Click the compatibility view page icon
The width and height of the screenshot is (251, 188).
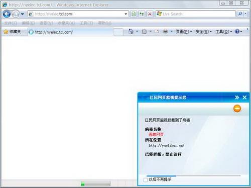pyautogui.click(x=134, y=14)
